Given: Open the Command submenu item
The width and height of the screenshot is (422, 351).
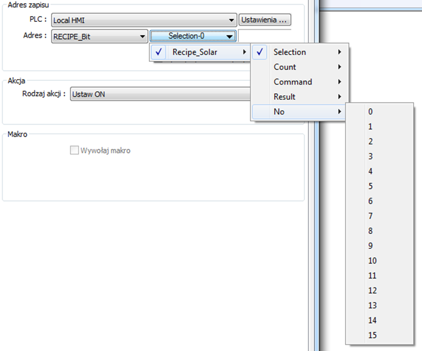Looking at the screenshot, I should point(299,82).
